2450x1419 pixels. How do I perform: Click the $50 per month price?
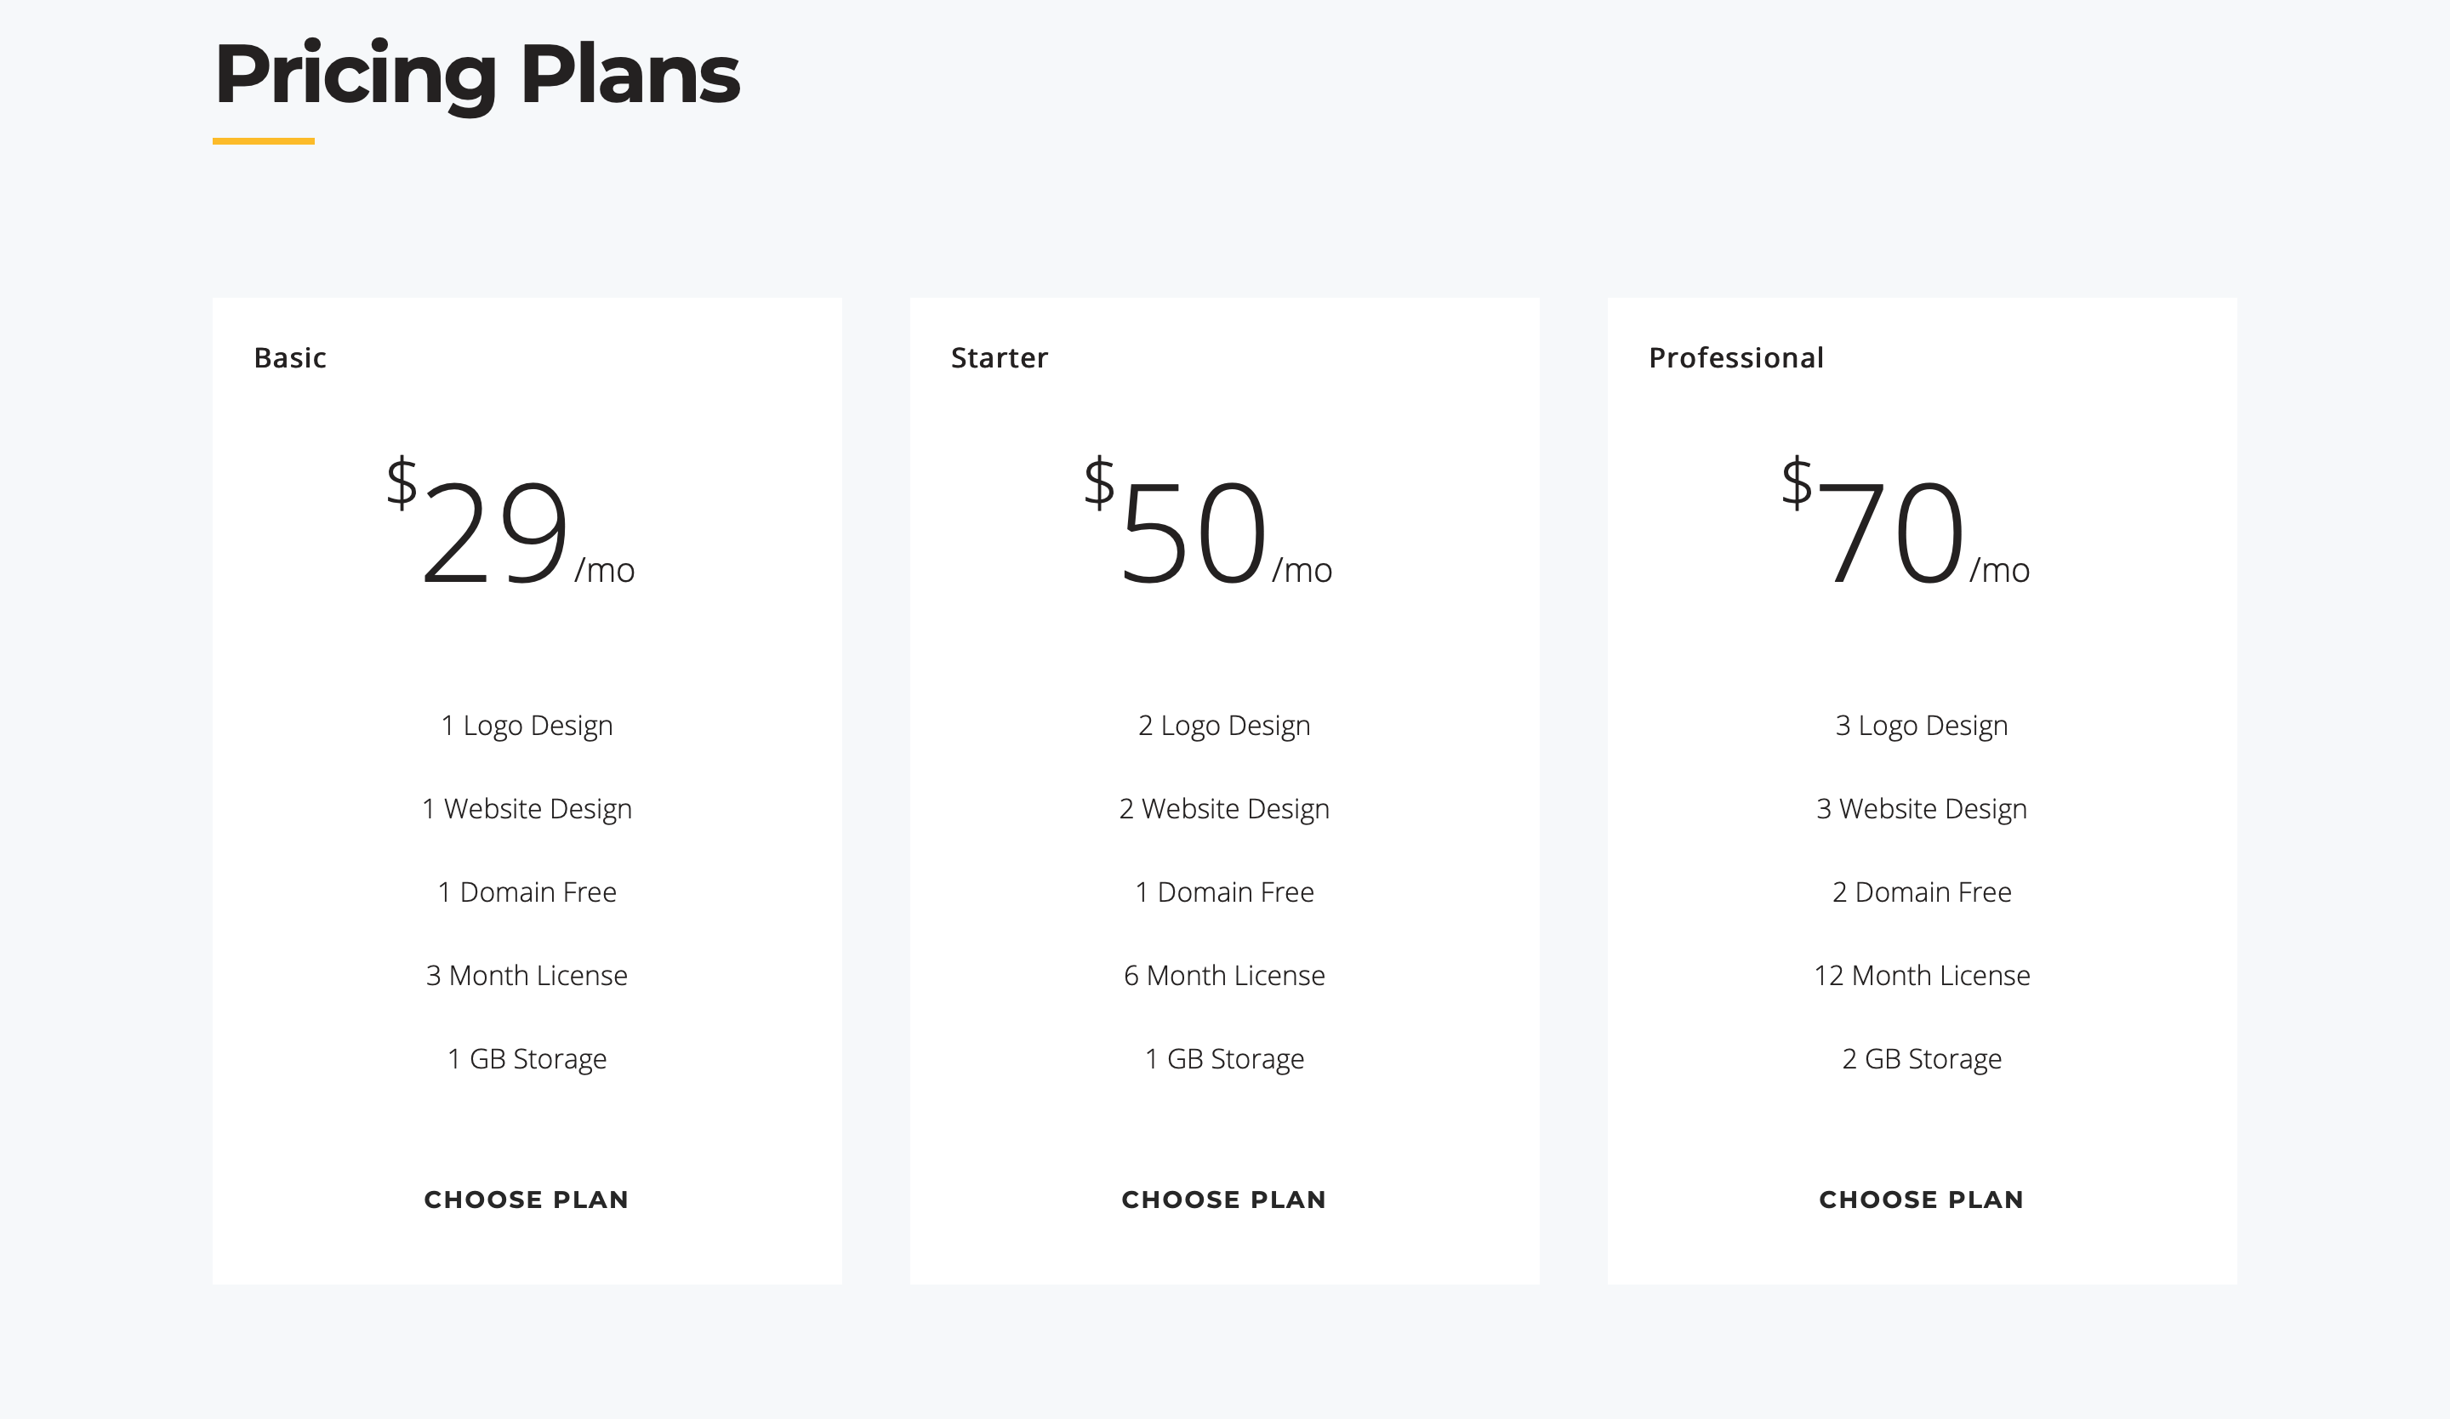coord(1209,523)
